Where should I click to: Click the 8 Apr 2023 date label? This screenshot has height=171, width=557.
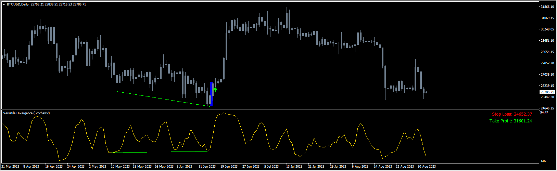pos(31,167)
